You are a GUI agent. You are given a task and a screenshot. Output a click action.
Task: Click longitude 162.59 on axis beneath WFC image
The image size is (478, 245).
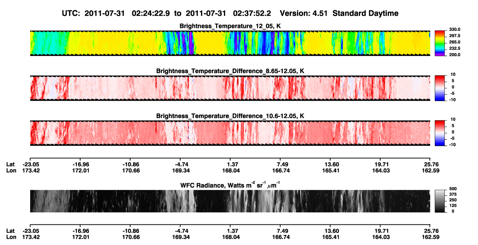click(431, 237)
